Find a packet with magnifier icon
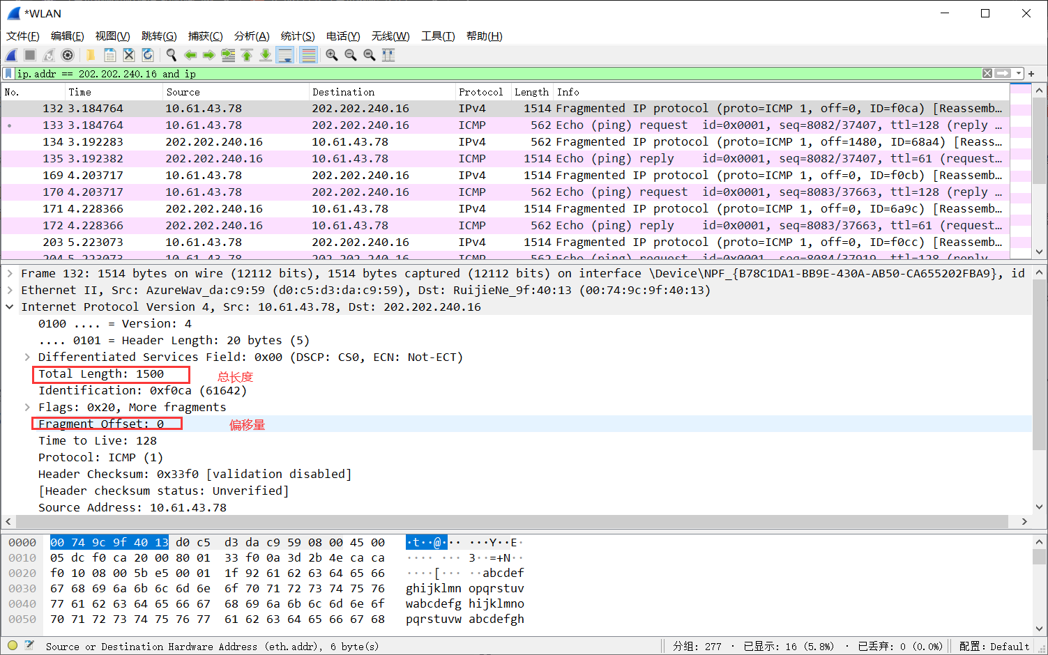The width and height of the screenshot is (1048, 655). [x=171, y=55]
